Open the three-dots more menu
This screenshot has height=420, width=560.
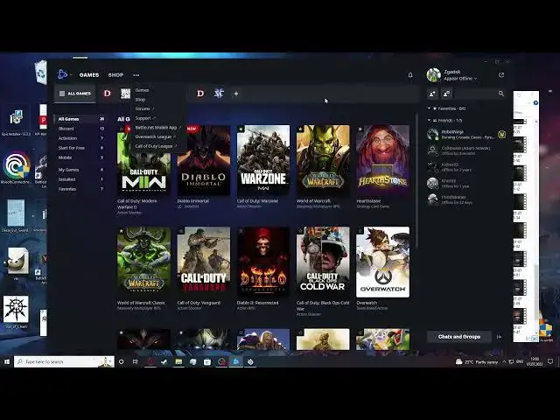pos(136,75)
